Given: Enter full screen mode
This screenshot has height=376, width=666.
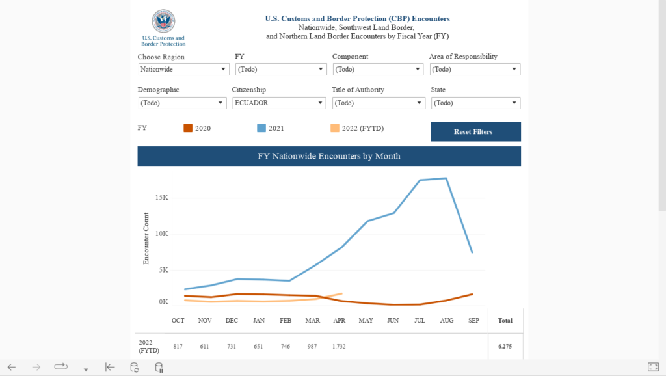Looking at the screenshot, I should [x=654, y=368].
